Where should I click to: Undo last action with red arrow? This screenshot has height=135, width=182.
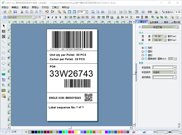point(47,12)
